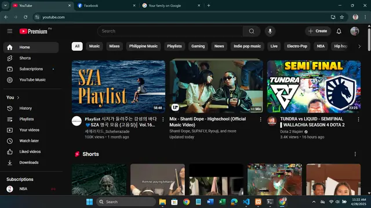Open Liked videos
The width and height of the screenshot is (371, 208).
tap(31, 151)
